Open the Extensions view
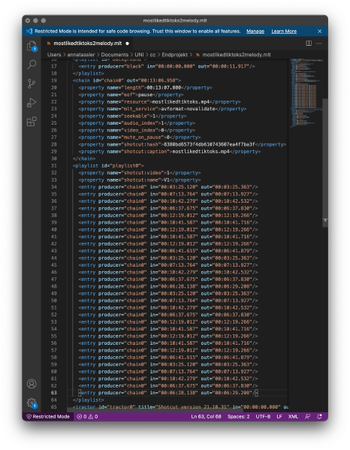 pyautogui.click(x=32, y=122)
